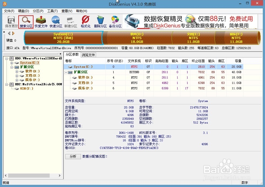The height and width of the screenshot is (187, 265).
Task: Collapse the HD0 VMwareVirtualIDEHardD tree node
Action: 6,59
